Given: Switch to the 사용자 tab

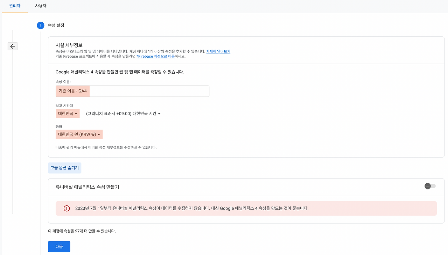Looking at the screenshot, I should click(x=41, y=6).
